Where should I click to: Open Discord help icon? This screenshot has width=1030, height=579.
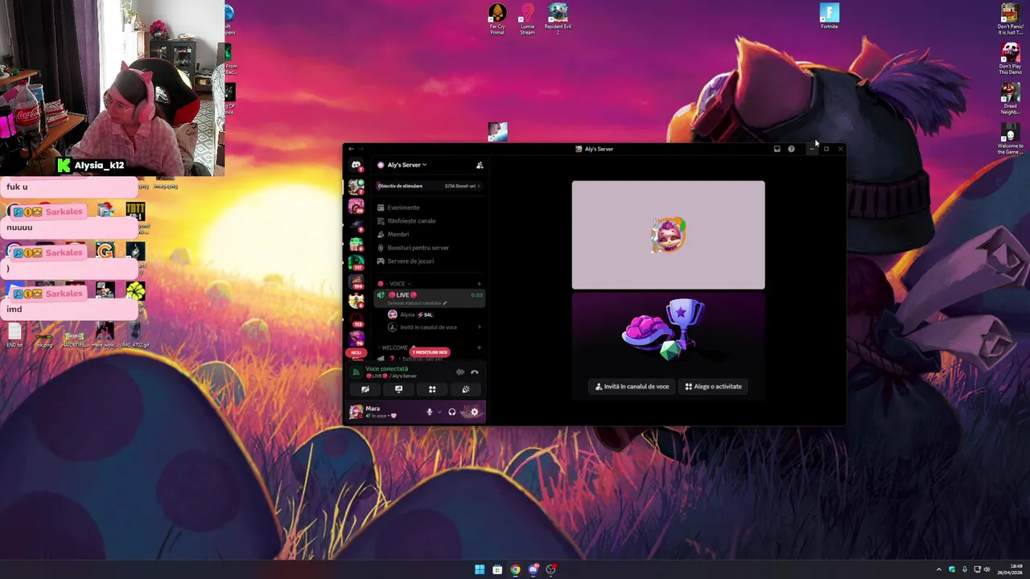[x=791, y=149]
